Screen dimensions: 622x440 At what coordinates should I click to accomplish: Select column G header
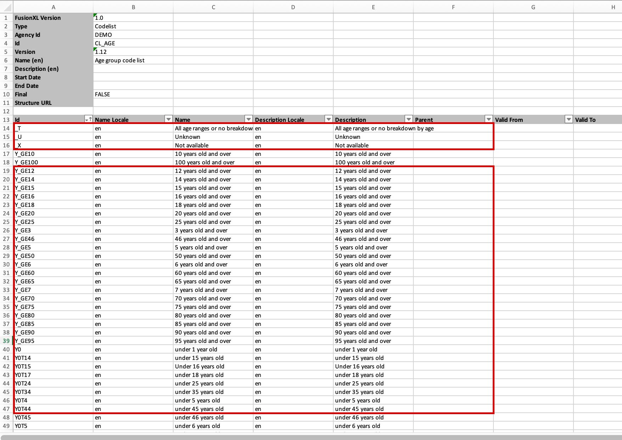pyautogui.click(x=533, y=7)
